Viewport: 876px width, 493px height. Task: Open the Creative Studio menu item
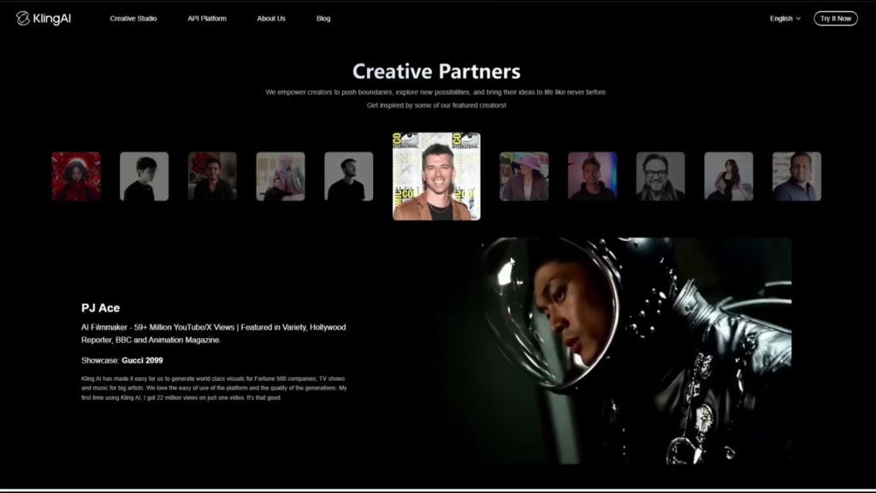pos(133,19)
